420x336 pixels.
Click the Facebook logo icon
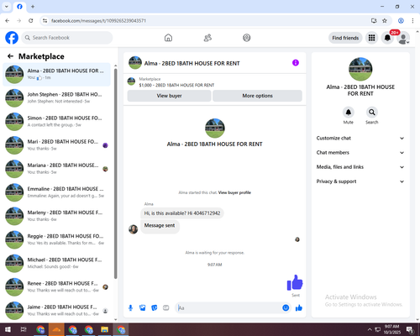12,38
